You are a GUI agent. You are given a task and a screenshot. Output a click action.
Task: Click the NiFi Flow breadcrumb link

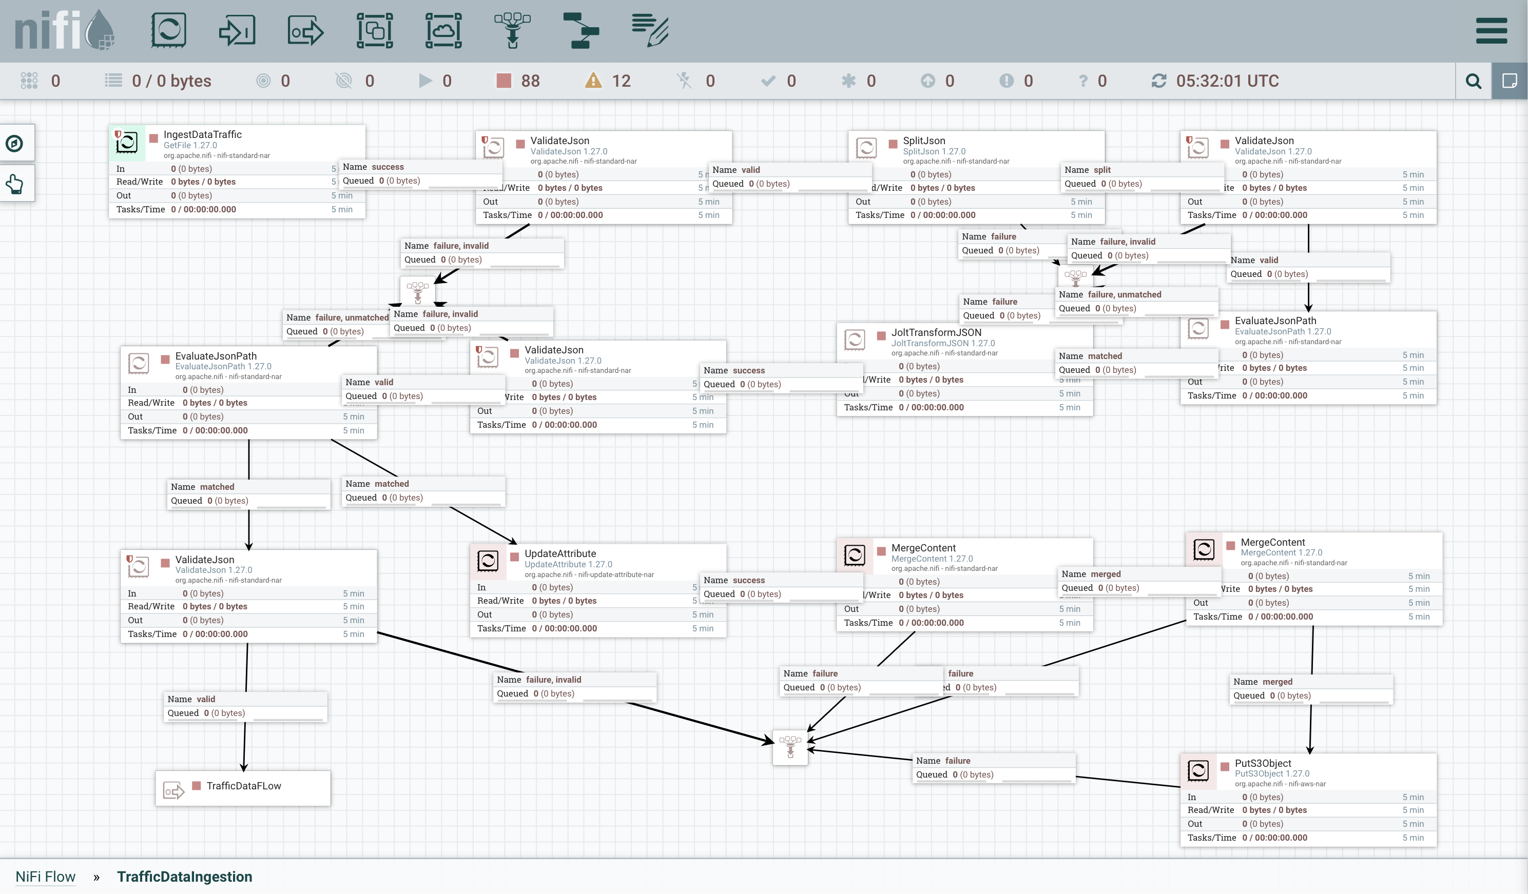point(46,877)
